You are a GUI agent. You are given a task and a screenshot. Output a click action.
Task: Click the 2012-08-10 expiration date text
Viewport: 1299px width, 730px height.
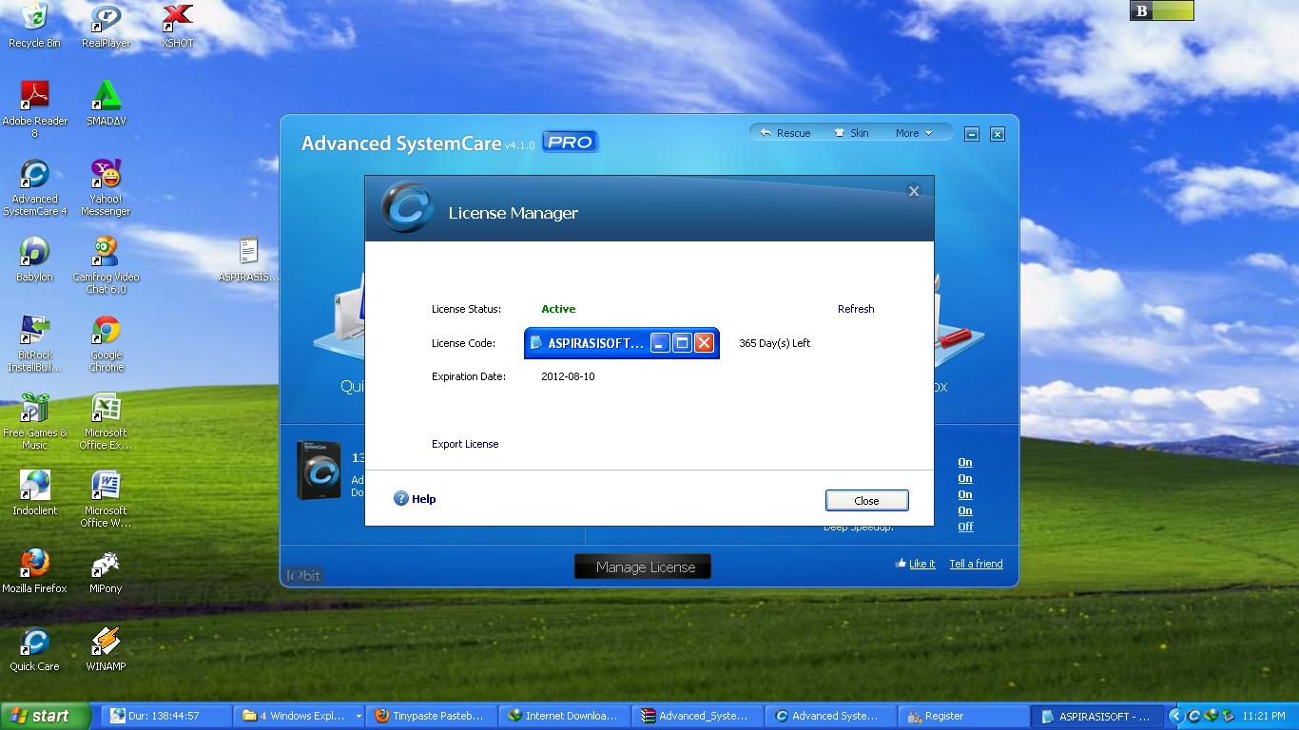click(x=568, y=376)
